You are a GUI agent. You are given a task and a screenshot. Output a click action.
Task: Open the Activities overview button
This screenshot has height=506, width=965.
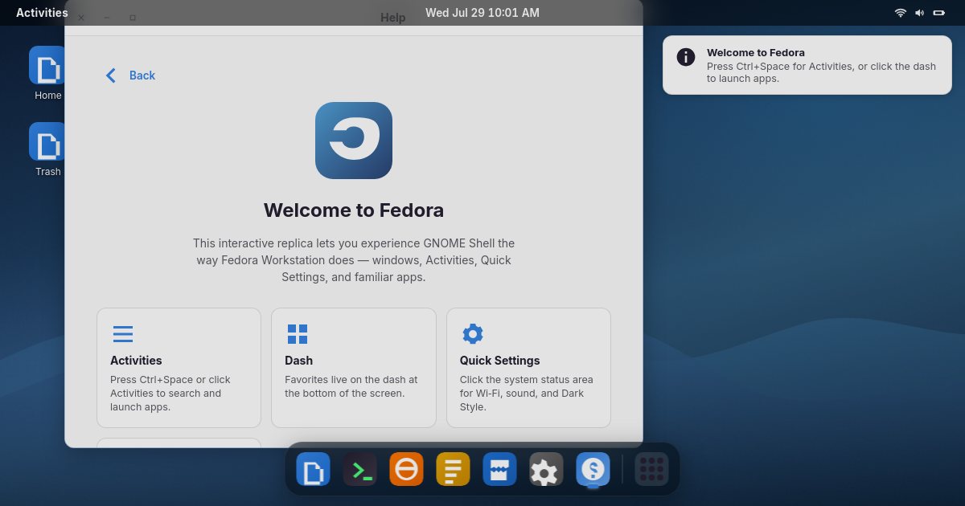coord(42,13)
